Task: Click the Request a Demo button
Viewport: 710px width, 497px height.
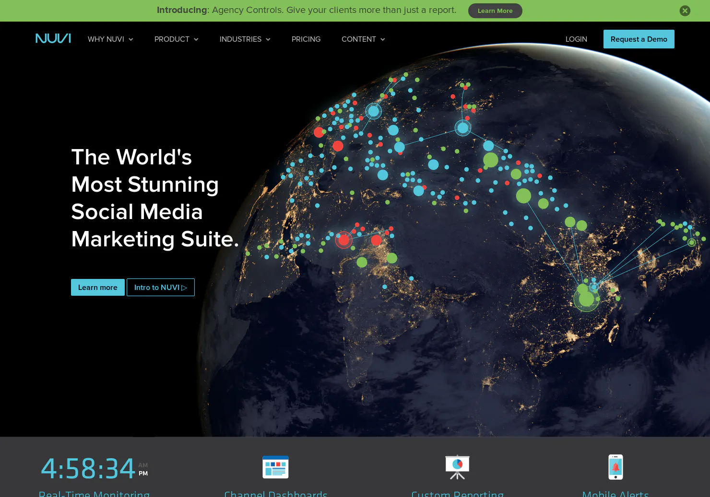Action: (x=639, y=39)
